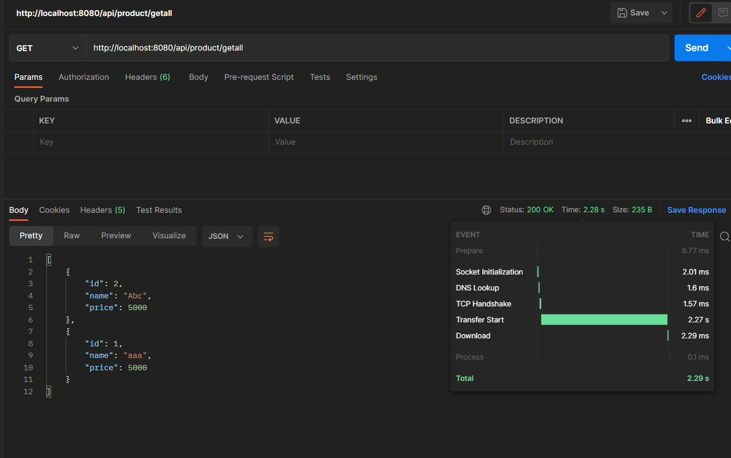731x458 pixels.
Task: Click the Socket Initialization row
Action: (x=582, y=272)
